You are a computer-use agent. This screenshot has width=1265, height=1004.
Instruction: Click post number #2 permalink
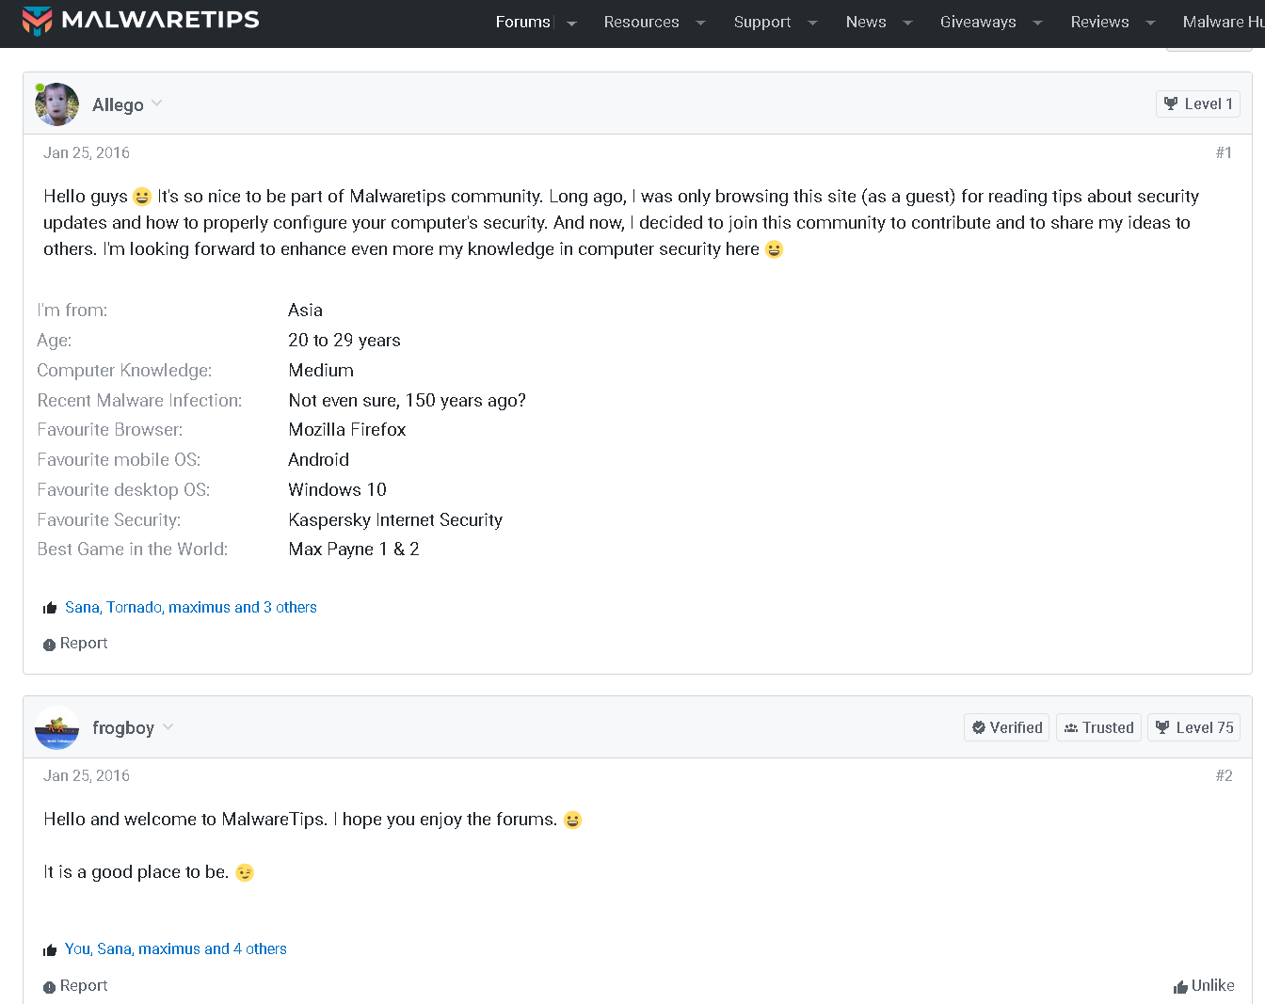point(1224,775)
